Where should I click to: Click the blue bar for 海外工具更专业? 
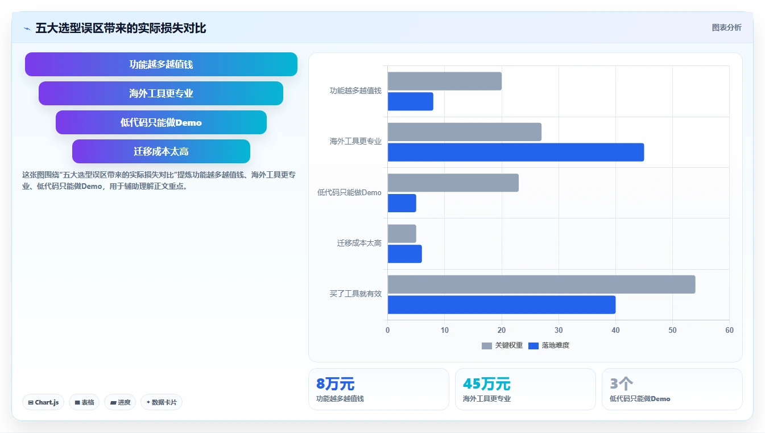[x=516, y=152]
